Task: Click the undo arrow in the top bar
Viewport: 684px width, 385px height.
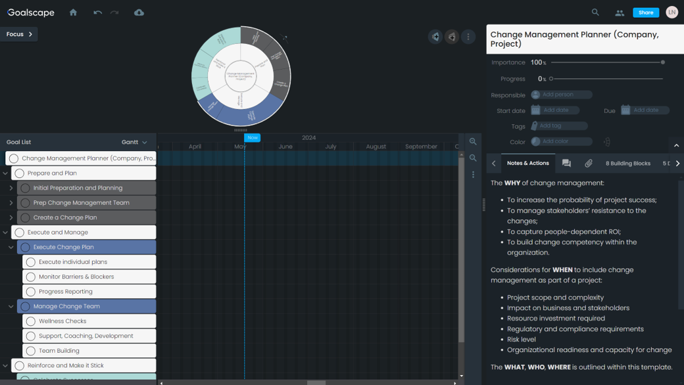Action: [97, 12]
